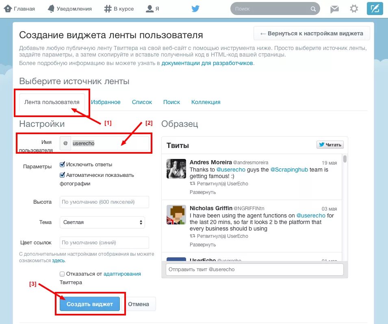The image size is (388, 324).
Task: Toggle Исключить ответы checkbox
Action: pyautogui.click(x=62, y=164)
